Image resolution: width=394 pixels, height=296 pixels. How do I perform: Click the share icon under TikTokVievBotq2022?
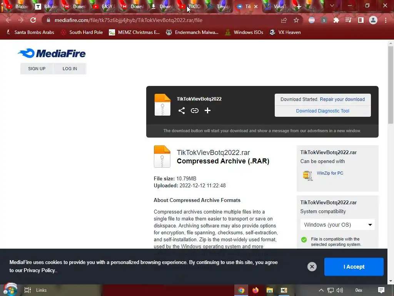pyautogui.click(x=182, y=111)
